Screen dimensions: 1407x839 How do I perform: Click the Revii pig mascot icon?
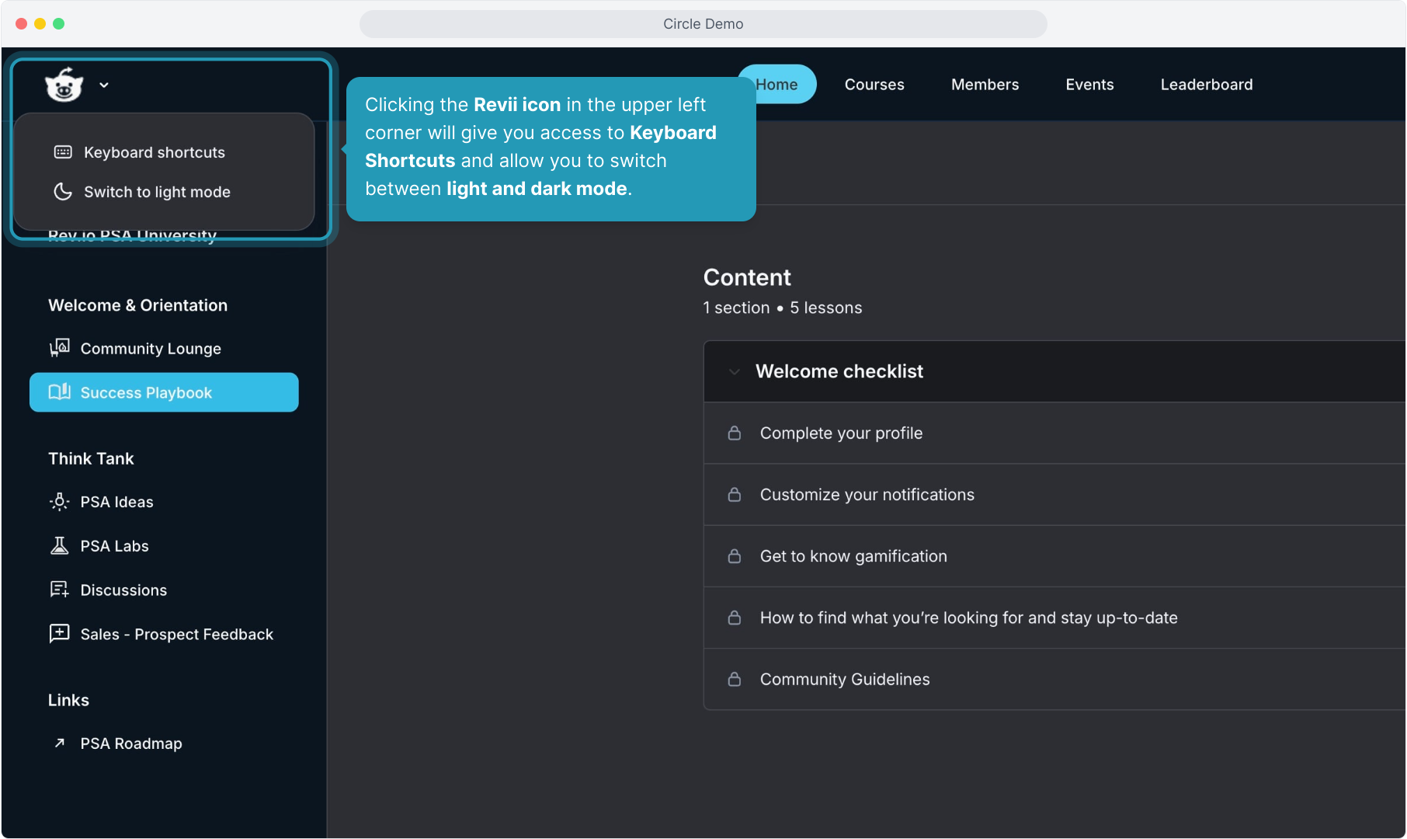tap(64, 85)
